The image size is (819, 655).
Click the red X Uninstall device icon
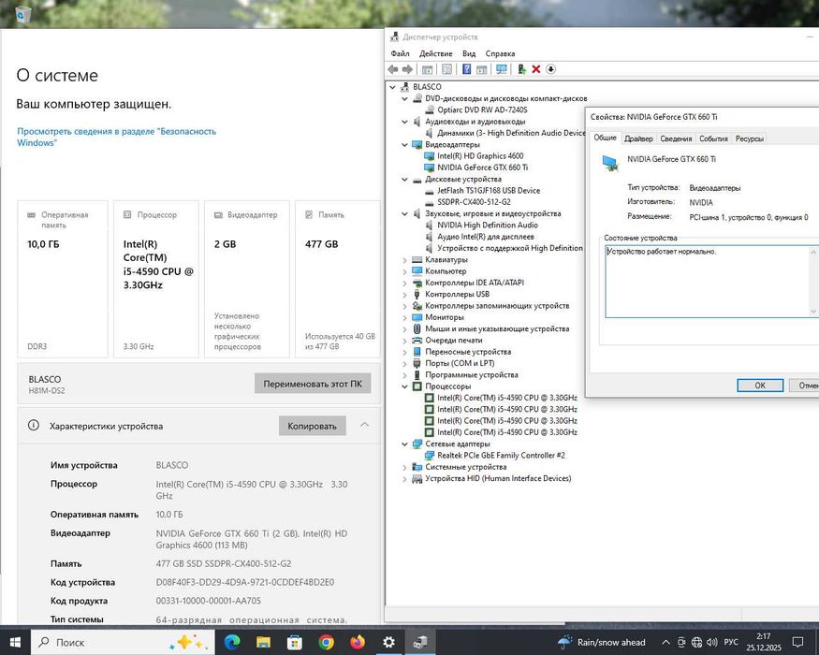pyautogui.click(x=536, y=69)
